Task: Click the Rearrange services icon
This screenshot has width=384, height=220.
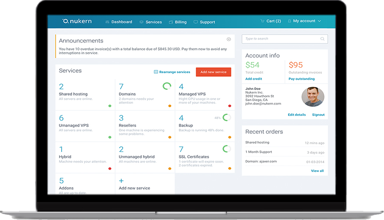Action: 156,72
